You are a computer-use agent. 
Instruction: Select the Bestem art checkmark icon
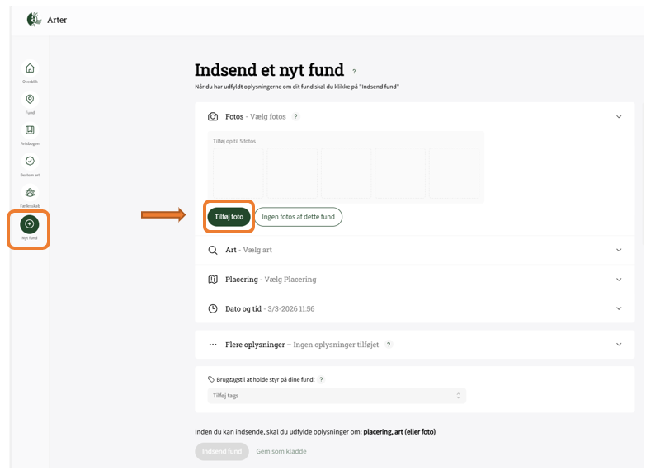pos(30,161)
